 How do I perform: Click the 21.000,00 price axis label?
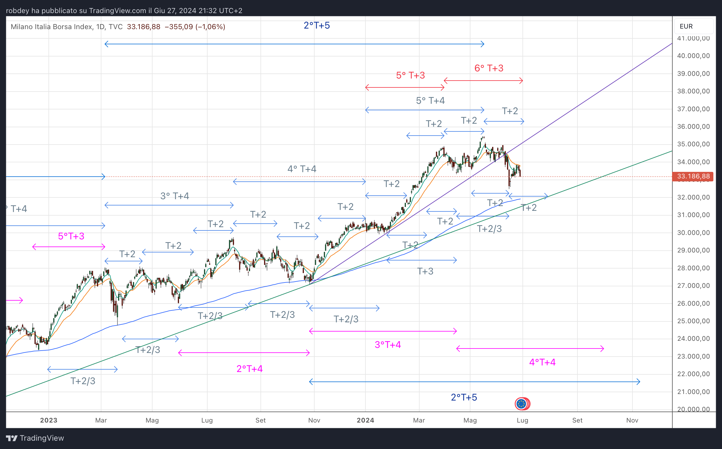(x=693, y=392)
